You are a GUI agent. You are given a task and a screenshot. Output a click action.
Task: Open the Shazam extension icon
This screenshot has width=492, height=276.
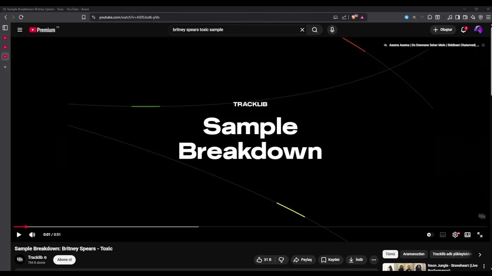pyautogui.click(x=406, y=17)
